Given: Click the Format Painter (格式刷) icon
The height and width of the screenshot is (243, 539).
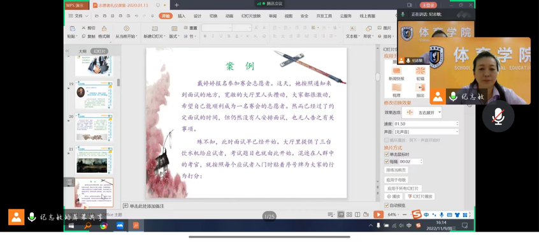Looking at the screenshot, I should point(104,29).
